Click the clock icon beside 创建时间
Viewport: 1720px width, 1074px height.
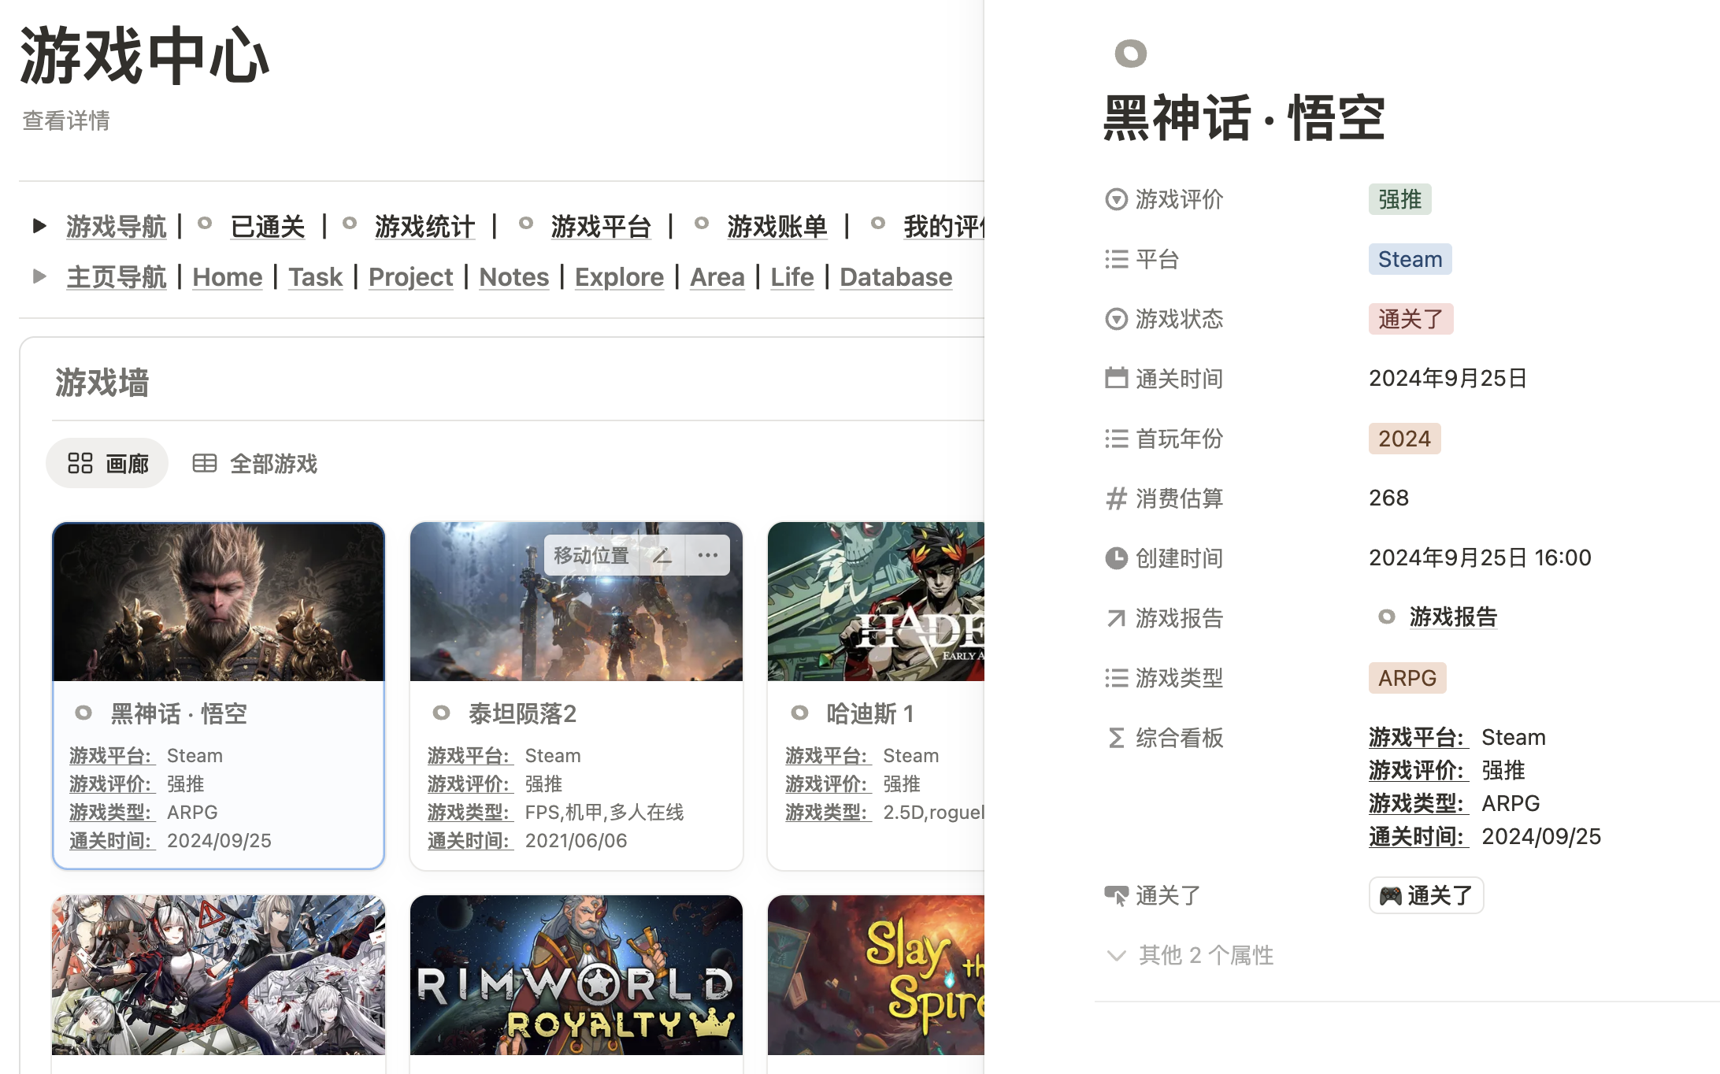[1116, 558]
